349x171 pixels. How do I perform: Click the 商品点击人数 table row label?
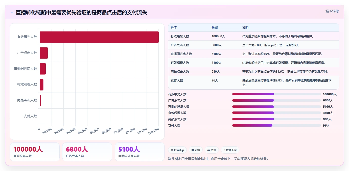tap(180, 72)
